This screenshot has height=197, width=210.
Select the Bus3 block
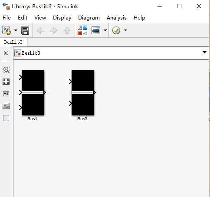pyautogui.click(x=82, y=92)
